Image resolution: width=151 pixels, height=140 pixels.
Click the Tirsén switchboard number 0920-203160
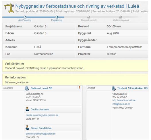click(x=122, y=108)
